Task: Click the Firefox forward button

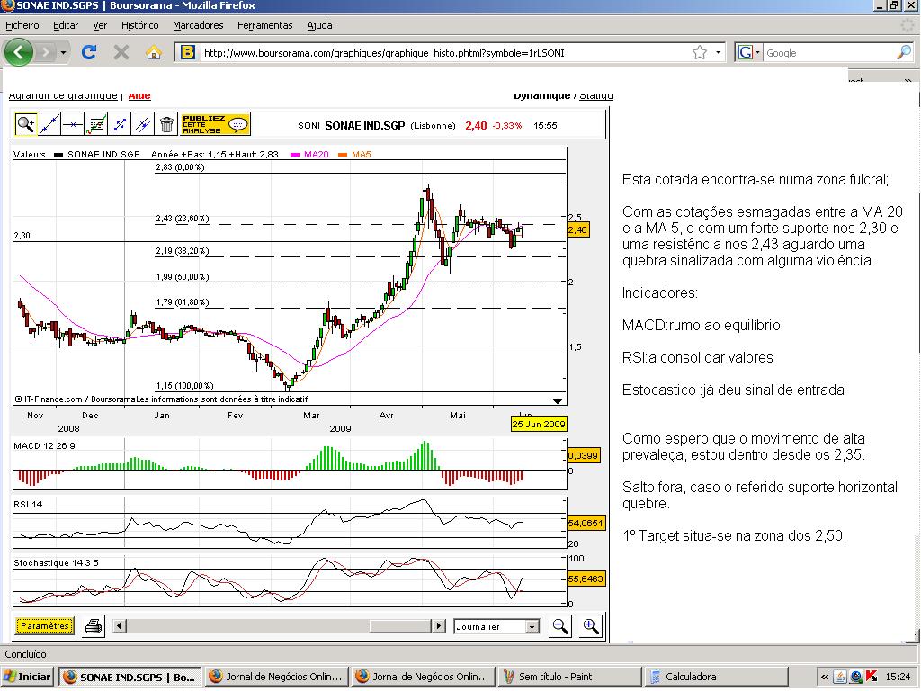Action: pos(45,53)
